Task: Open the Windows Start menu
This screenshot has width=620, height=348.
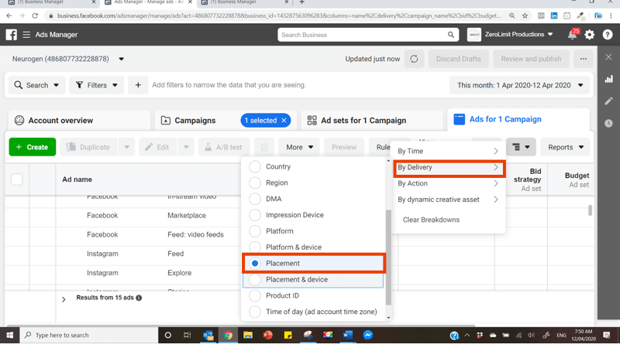Action: tap(10, 336)
